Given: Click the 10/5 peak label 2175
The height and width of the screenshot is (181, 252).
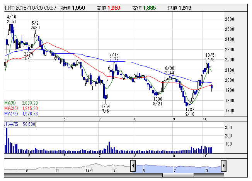Looking at the screenshot, I should (210, 59).
